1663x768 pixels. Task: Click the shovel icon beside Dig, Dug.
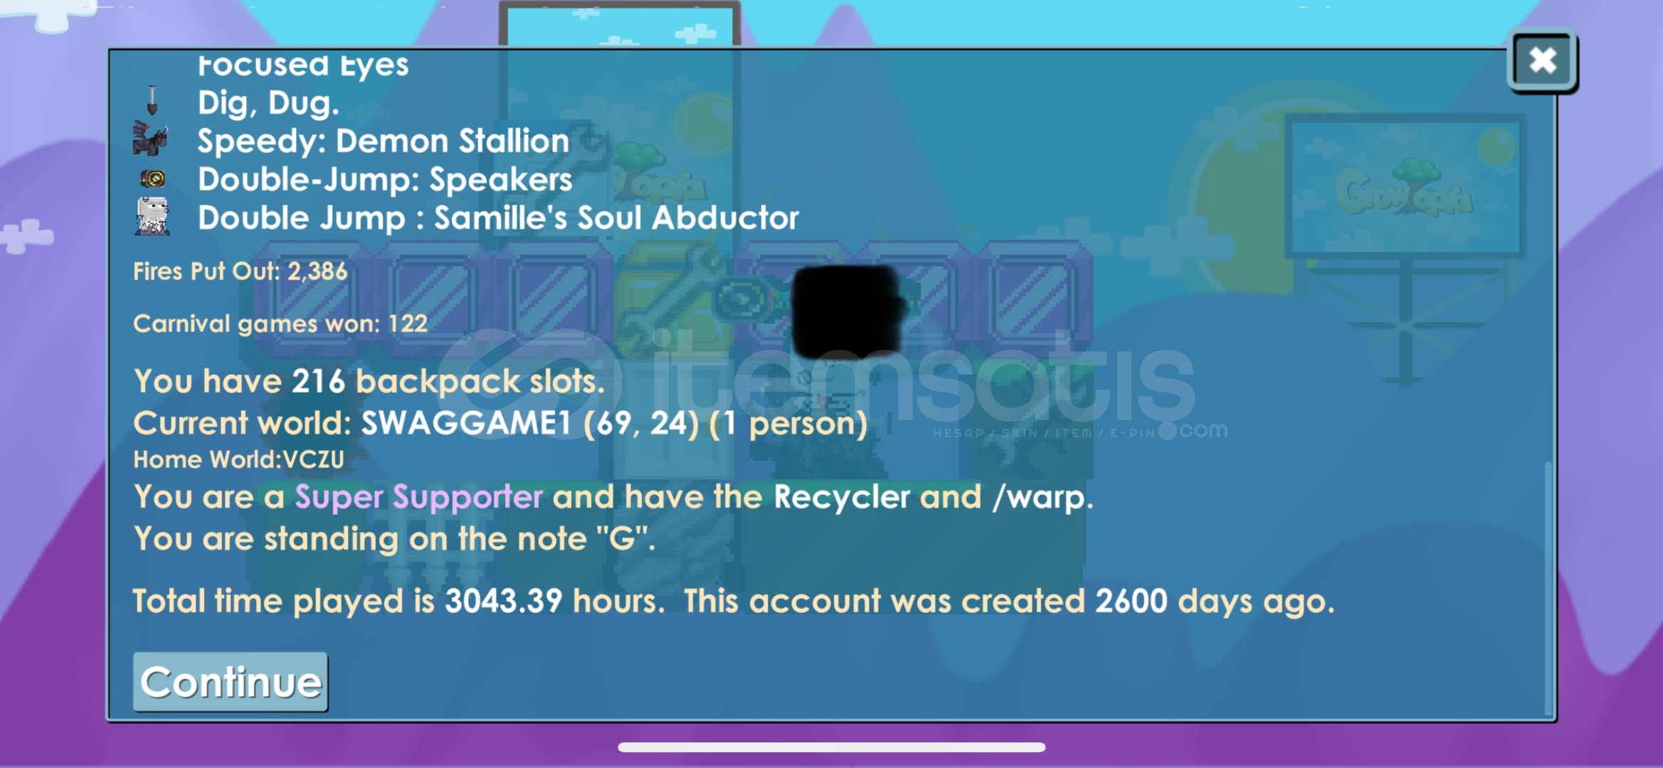[152, 101]
